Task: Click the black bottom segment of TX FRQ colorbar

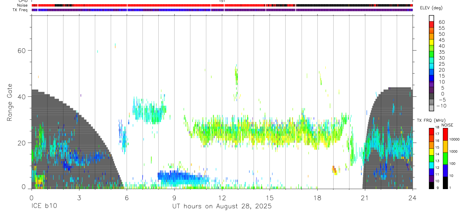Action: click(x=431, y=185)
